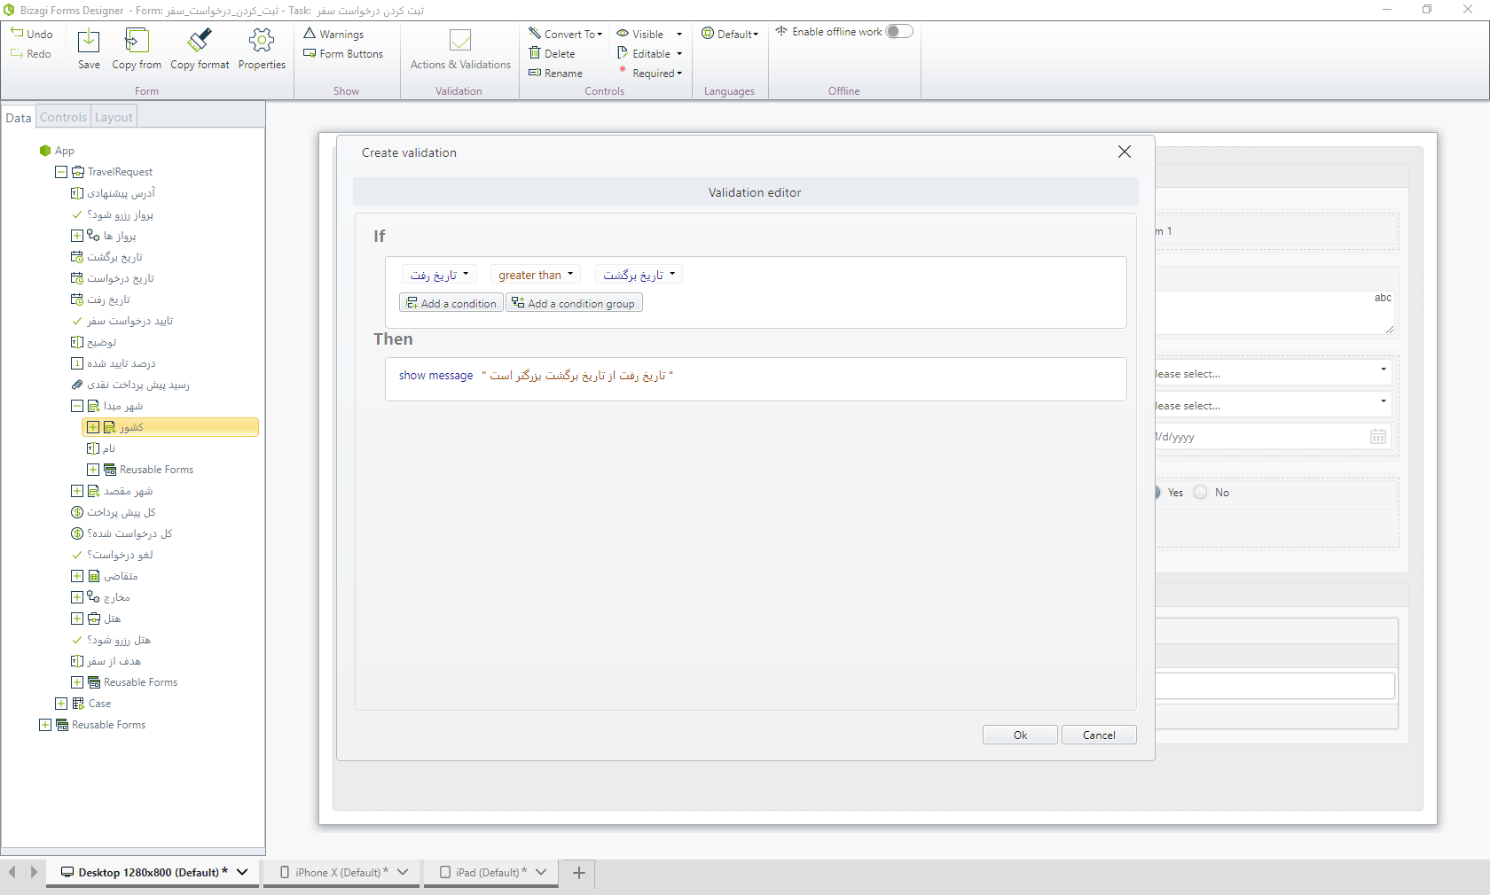This screenshot has width=1490, height=895.
Task: Select the No radio button
Action: tap(1201, 493)
